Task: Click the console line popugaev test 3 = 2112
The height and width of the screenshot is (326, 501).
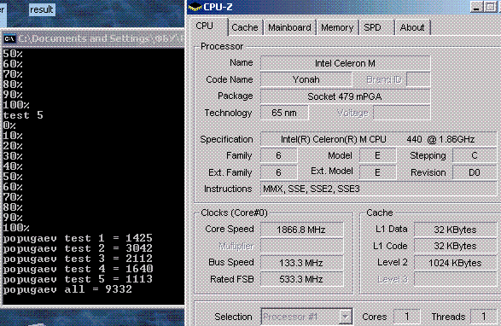Action: tap(78, 259)
